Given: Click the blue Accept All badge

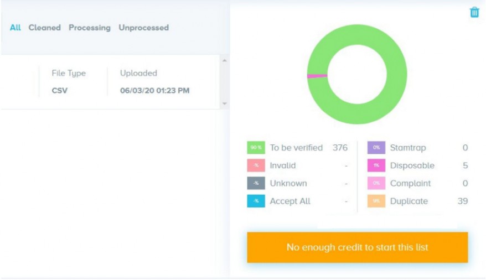Looking at the screenshot, I should (256, 201).
